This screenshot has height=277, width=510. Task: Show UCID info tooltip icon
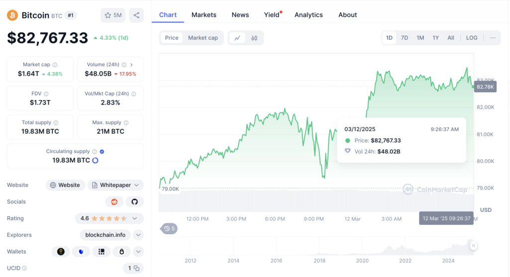(24, 268)
